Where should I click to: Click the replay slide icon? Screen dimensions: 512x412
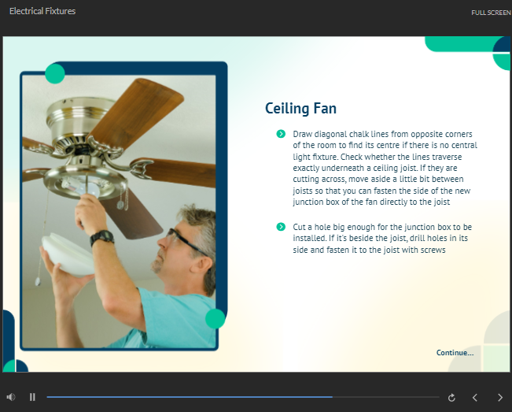(x=451, y=398)
